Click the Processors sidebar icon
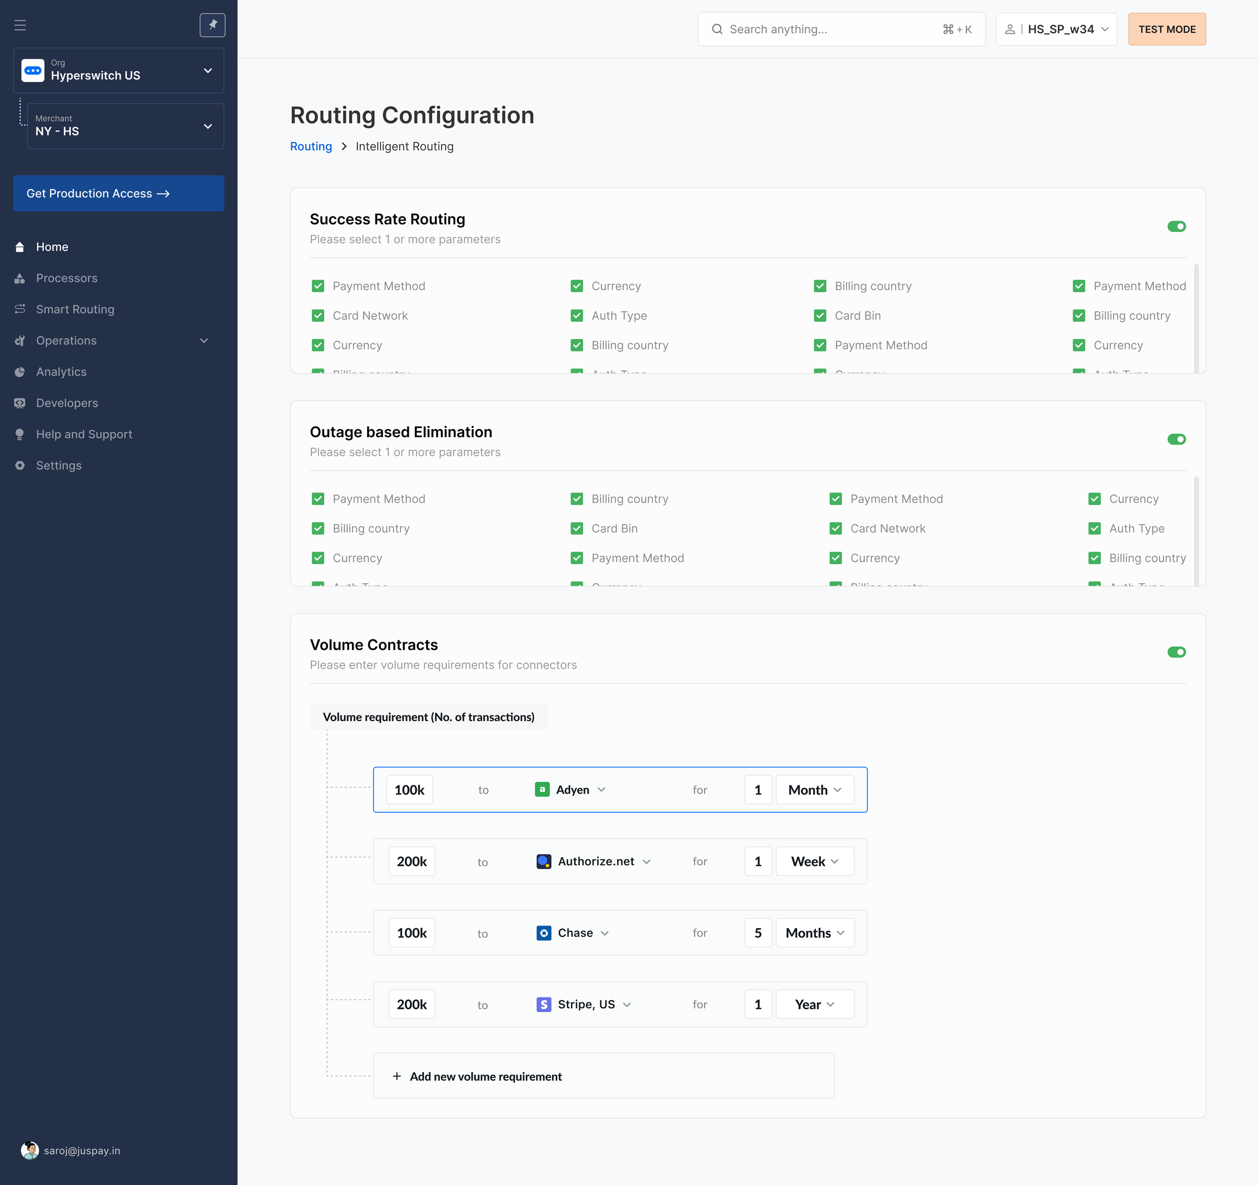The image size is (1259, 1185). pyautogui.click(x=20, y=278)
